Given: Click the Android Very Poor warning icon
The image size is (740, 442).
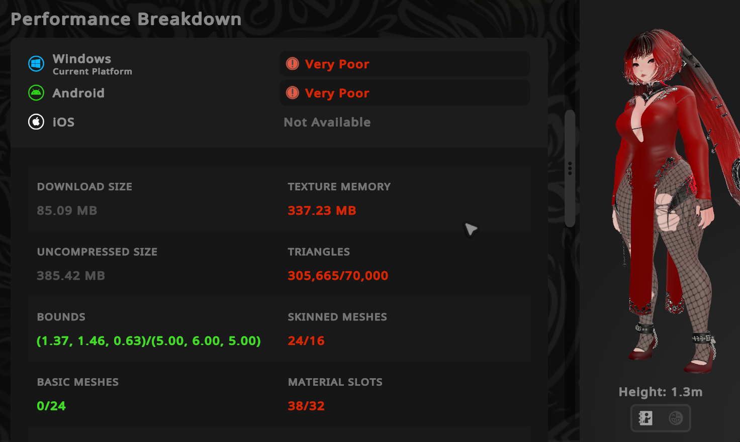Looking at the screenshot, I should pos(293,93).
